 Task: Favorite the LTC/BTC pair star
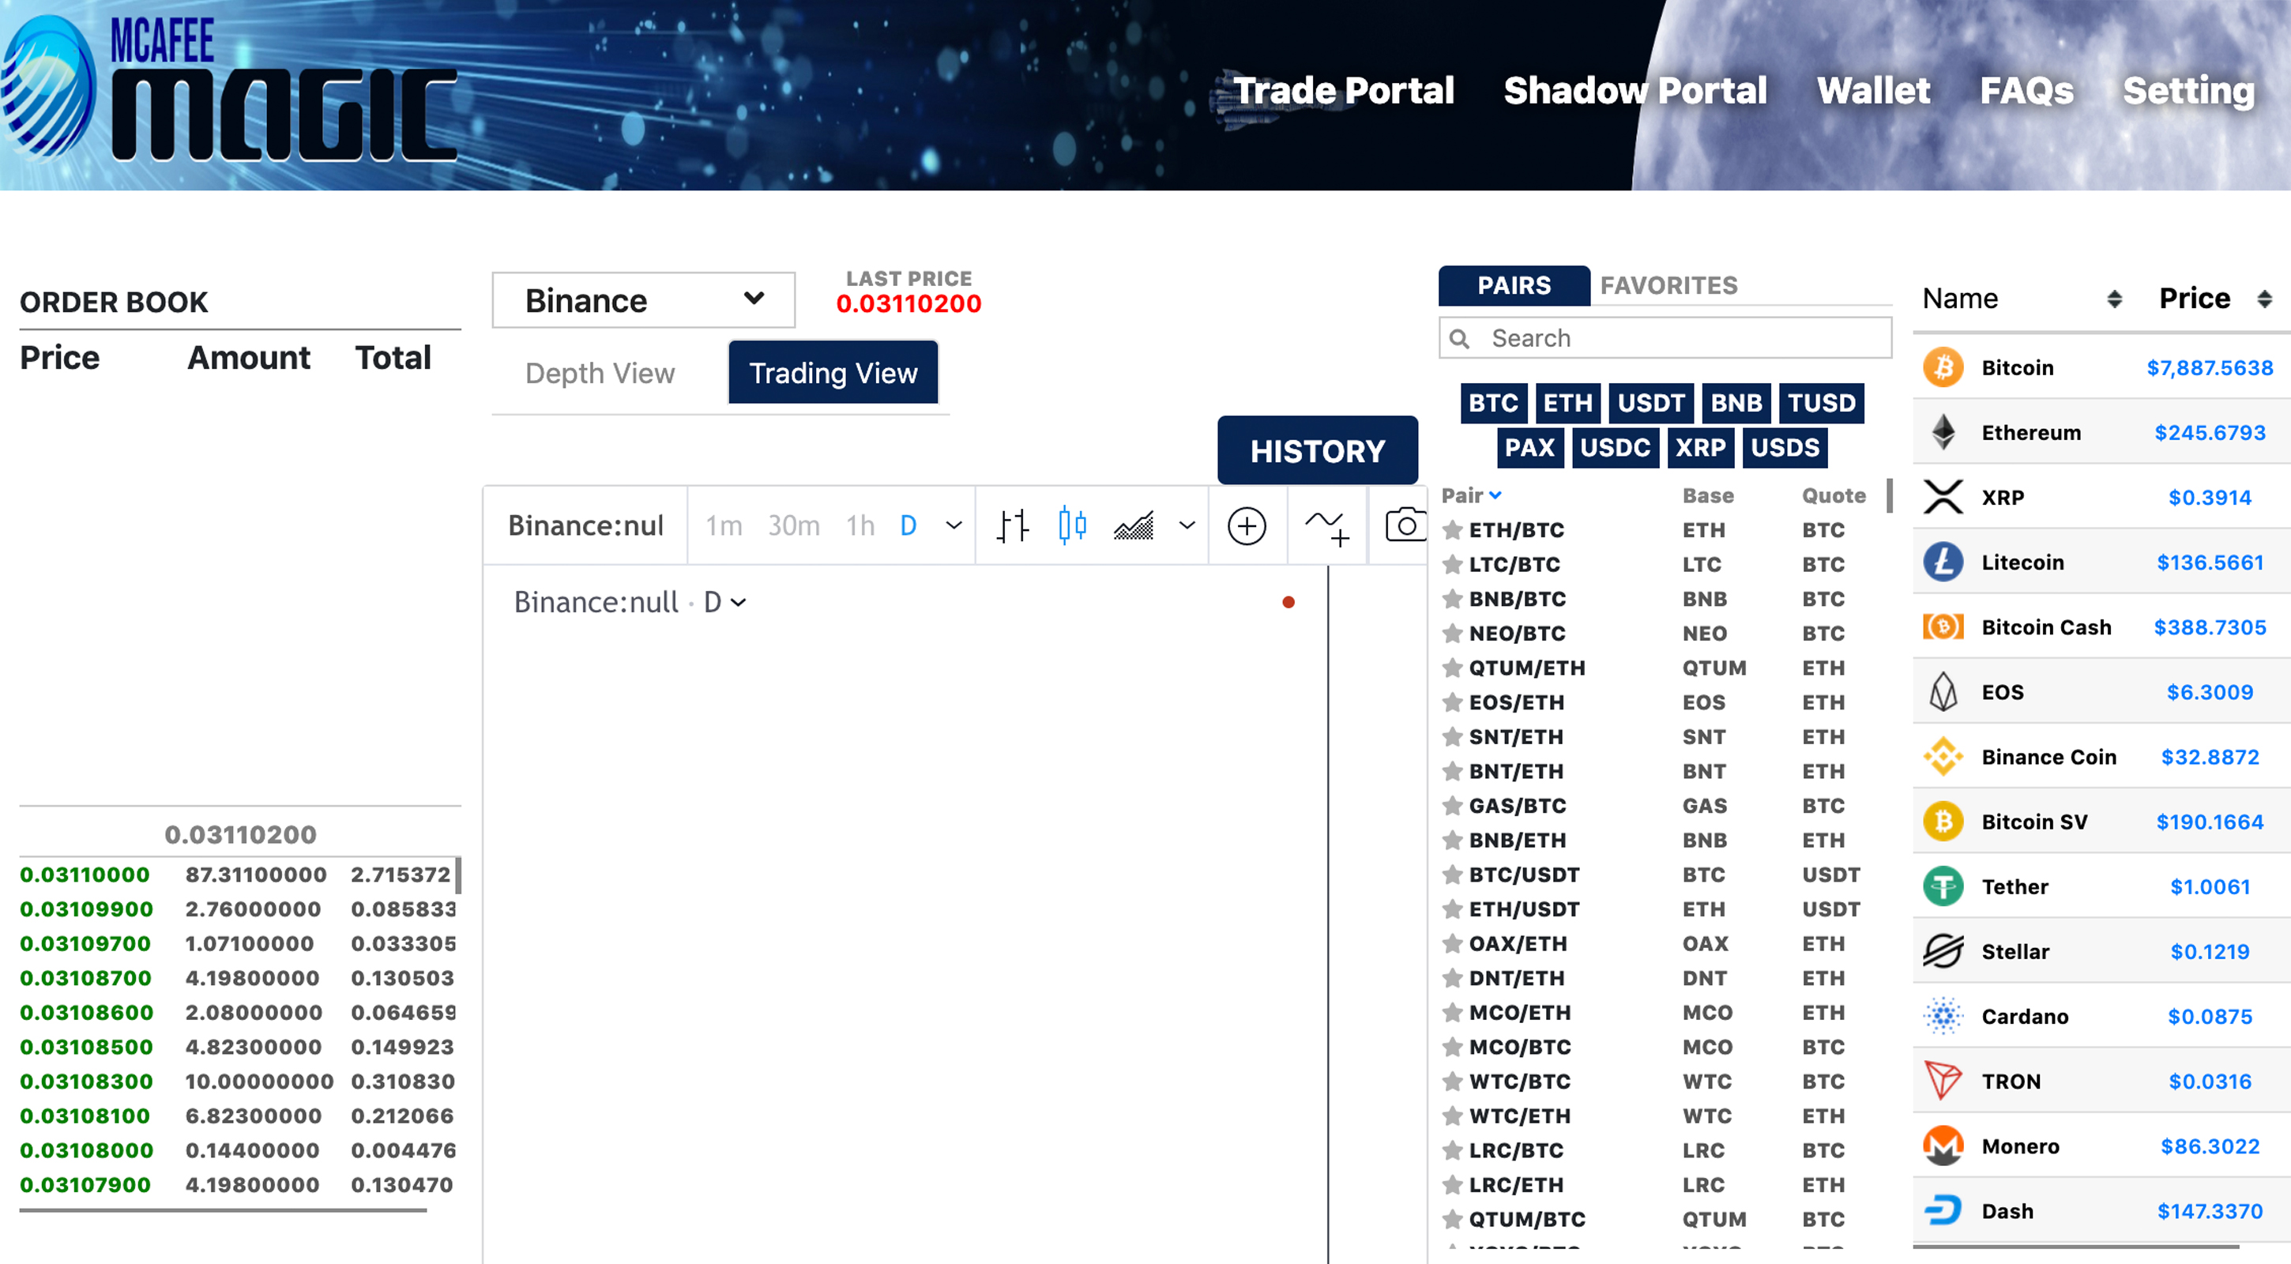click(x=1452, y=564)
